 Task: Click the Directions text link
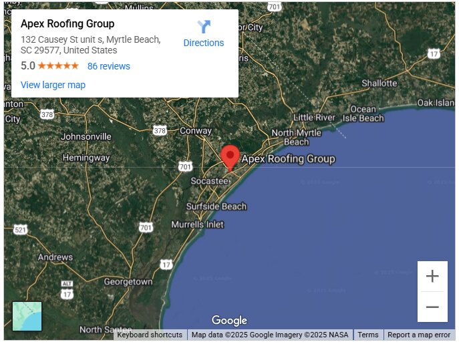click(204, 43)
